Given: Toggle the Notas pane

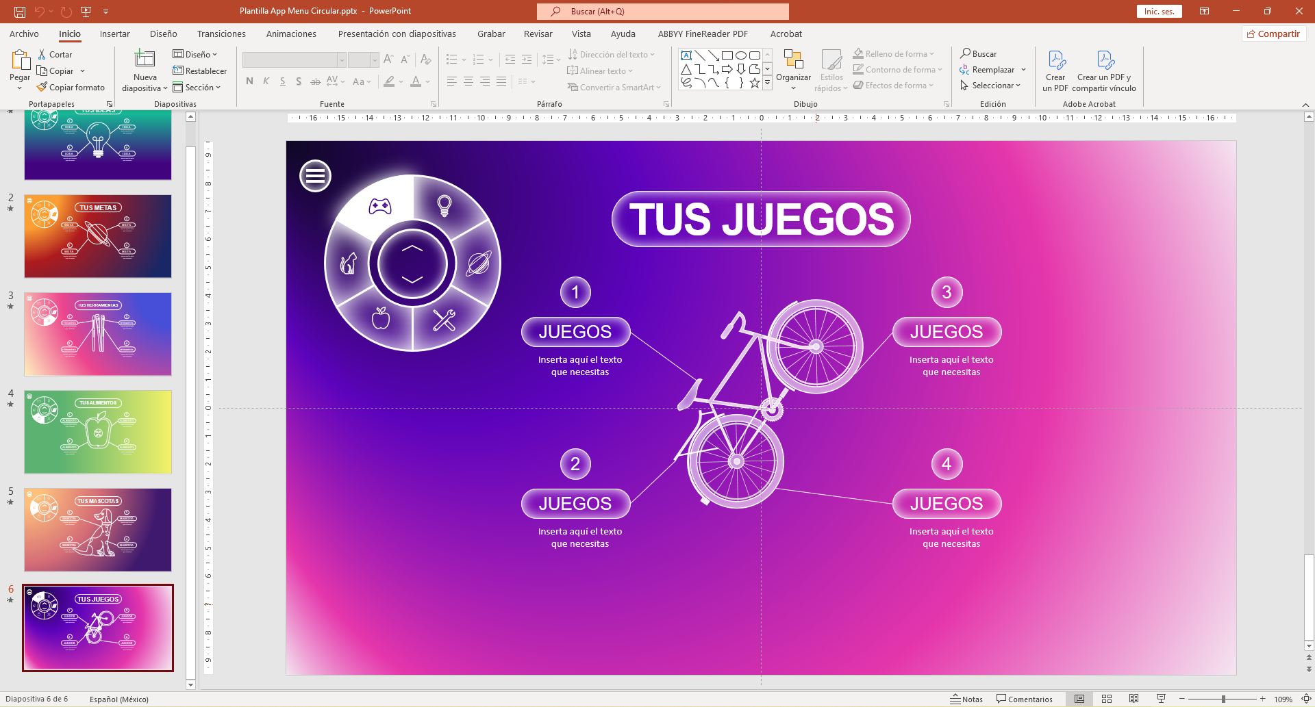Looking at the screenshot, I should pyautogui.click(x=966, y=699).
